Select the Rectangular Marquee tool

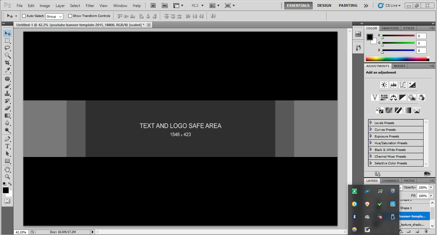(7, 41)
